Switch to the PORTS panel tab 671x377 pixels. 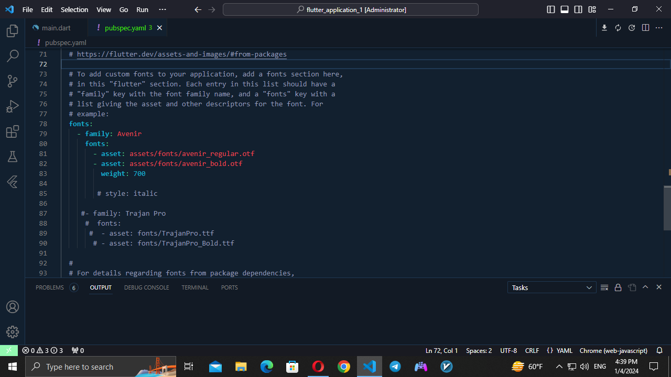click(x=230, y=287)
